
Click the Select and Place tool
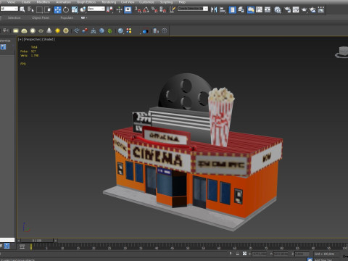83,9
